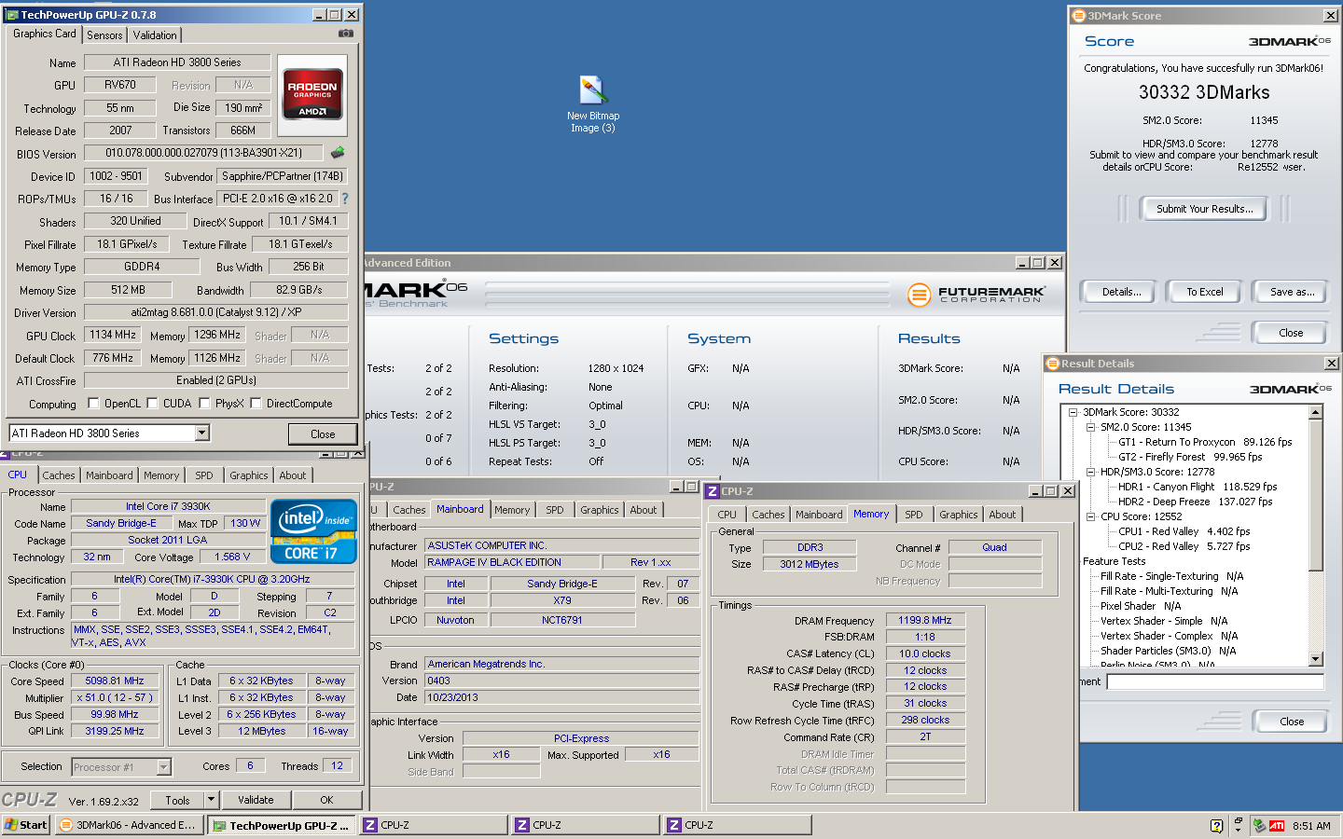Click the Futuremark Corporation logo
1343x839 pixels.
tap(976, 295)
